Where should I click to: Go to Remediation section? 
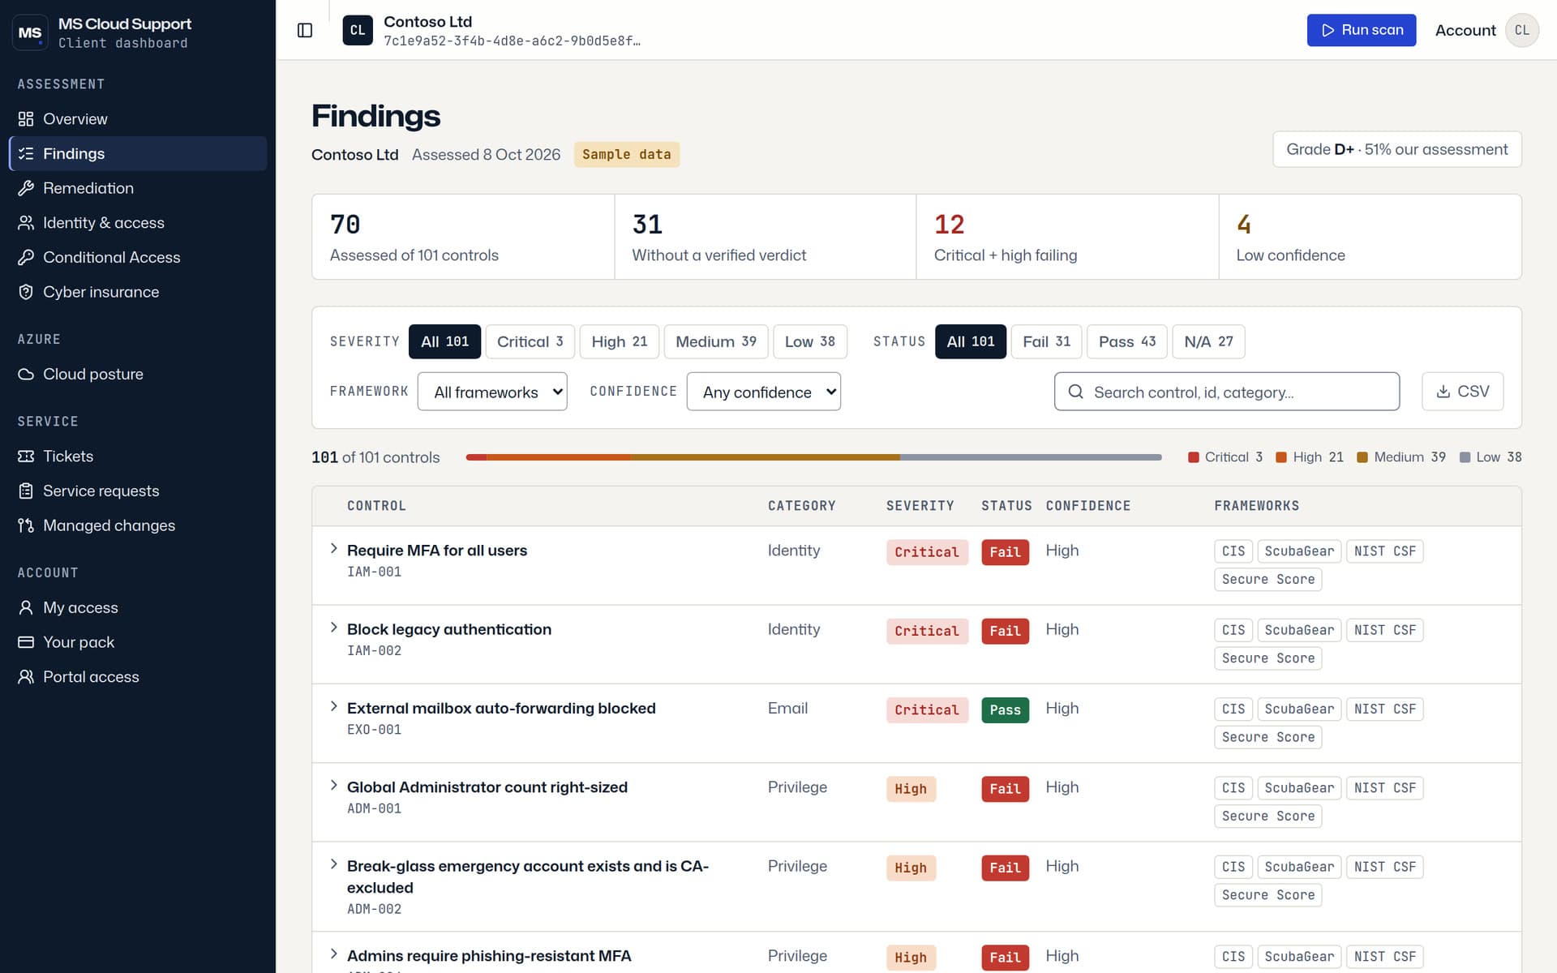(x=138, y=188)
